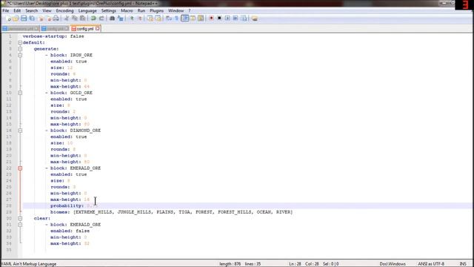Click ANSI as UTF-8 encoding status entry
Viewport: 474px width, 267px height.
click(x=431, y=264)
